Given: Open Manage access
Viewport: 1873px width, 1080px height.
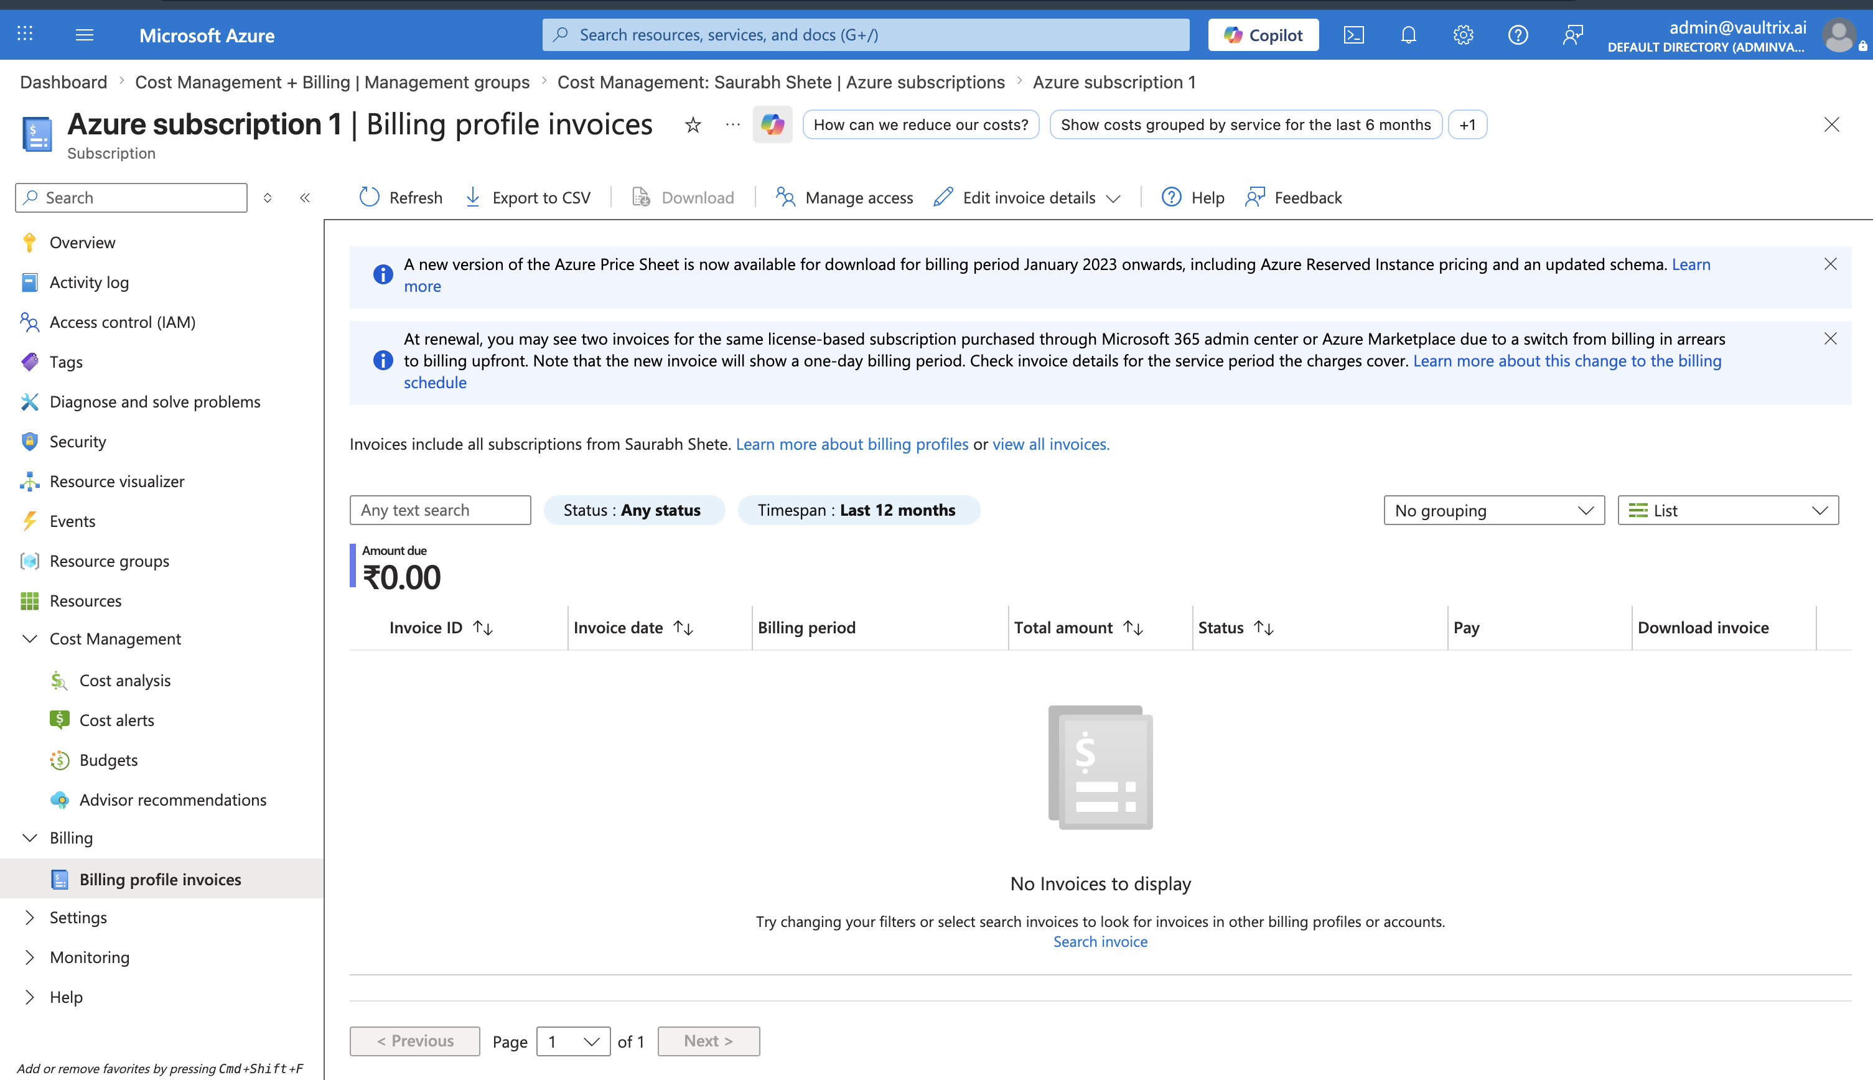Looking at the screenshot, I should [844, 197].
